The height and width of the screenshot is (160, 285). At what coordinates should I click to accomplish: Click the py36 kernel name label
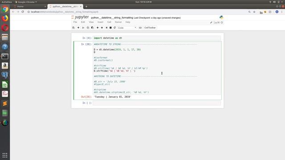pos(217,23)
